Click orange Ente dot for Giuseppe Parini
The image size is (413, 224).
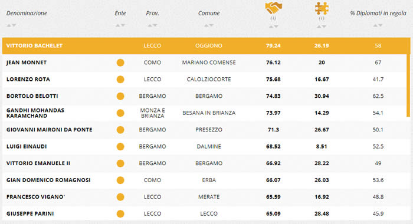120,214
